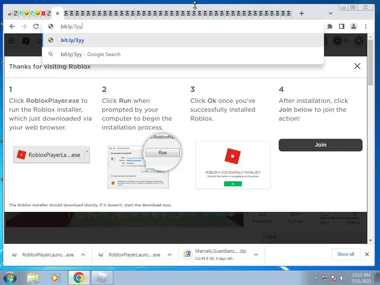Expand options for first RobloxPlayerLaunc download
Screen dimensions: 380x285
tap(83, 255)
